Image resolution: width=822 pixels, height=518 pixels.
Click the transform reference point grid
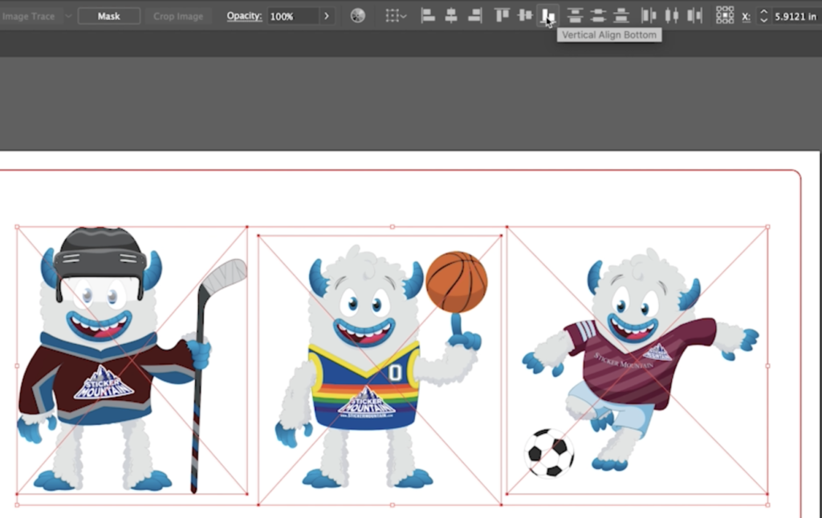725,16
